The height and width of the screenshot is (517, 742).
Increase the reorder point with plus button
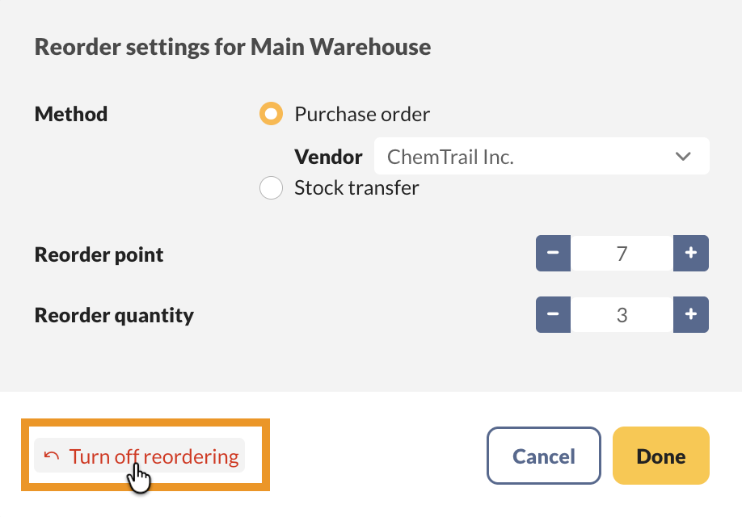pyautogui.click(x=691, y=254)
